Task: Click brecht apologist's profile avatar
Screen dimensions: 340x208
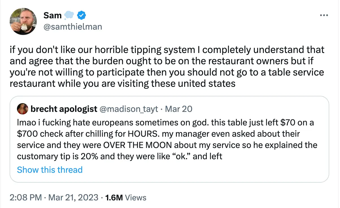Action: (x=23, y=109)
